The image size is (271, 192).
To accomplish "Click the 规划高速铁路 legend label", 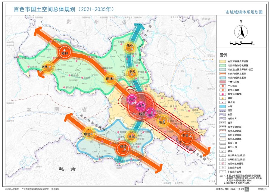I will coord(234,139).
